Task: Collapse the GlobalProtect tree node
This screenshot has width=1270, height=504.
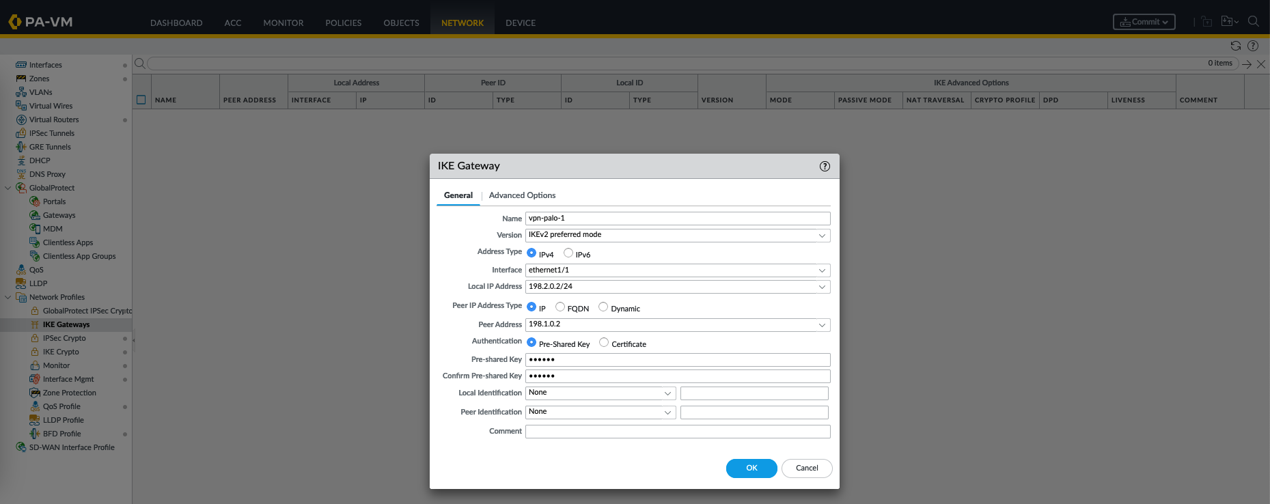Action: [x=8, y=188]
